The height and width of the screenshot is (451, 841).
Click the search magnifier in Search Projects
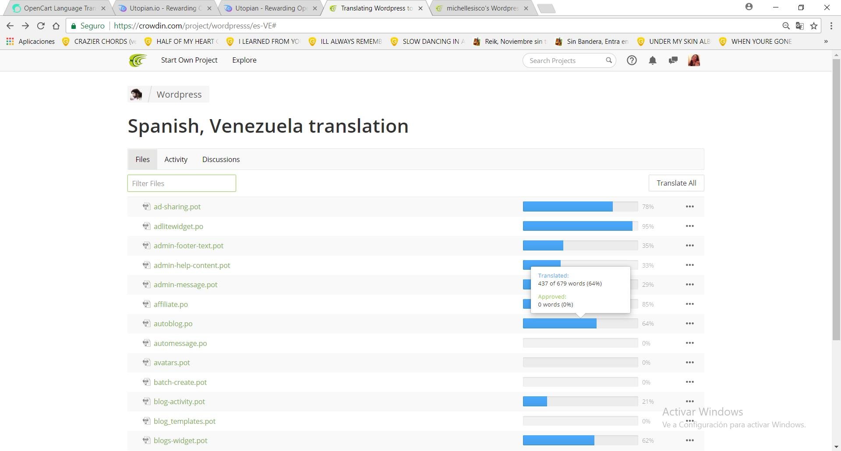tap(608, 60)
